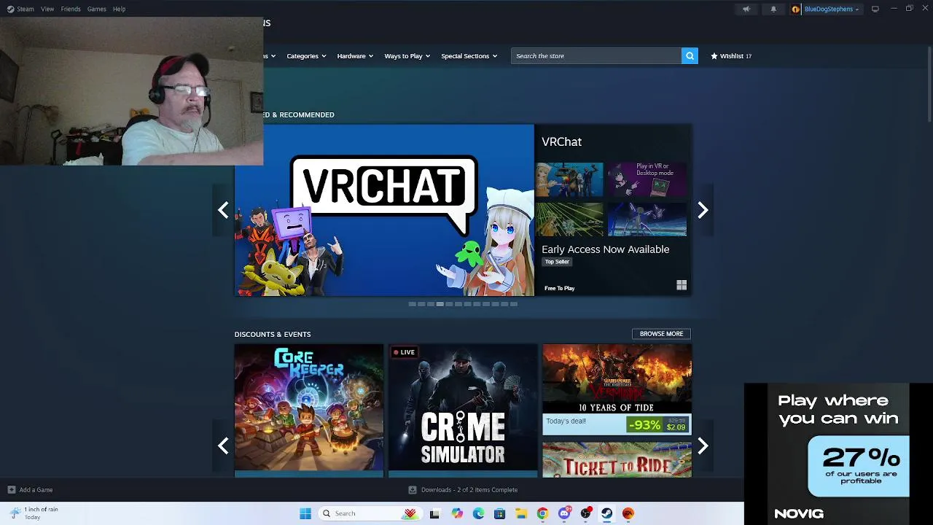Click the BlueDogStephens profile avatar
933x525 pixels.
pyautogui.click(x=796, y=9)
